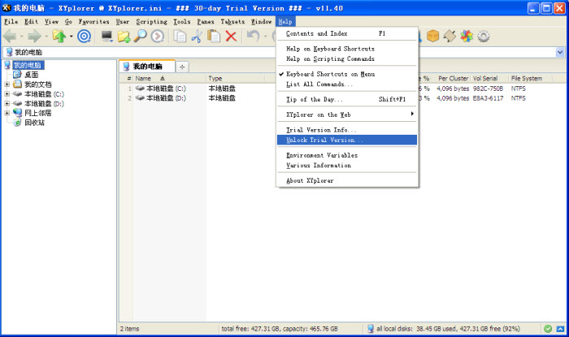Click the address bar field

tap(283, 52)
